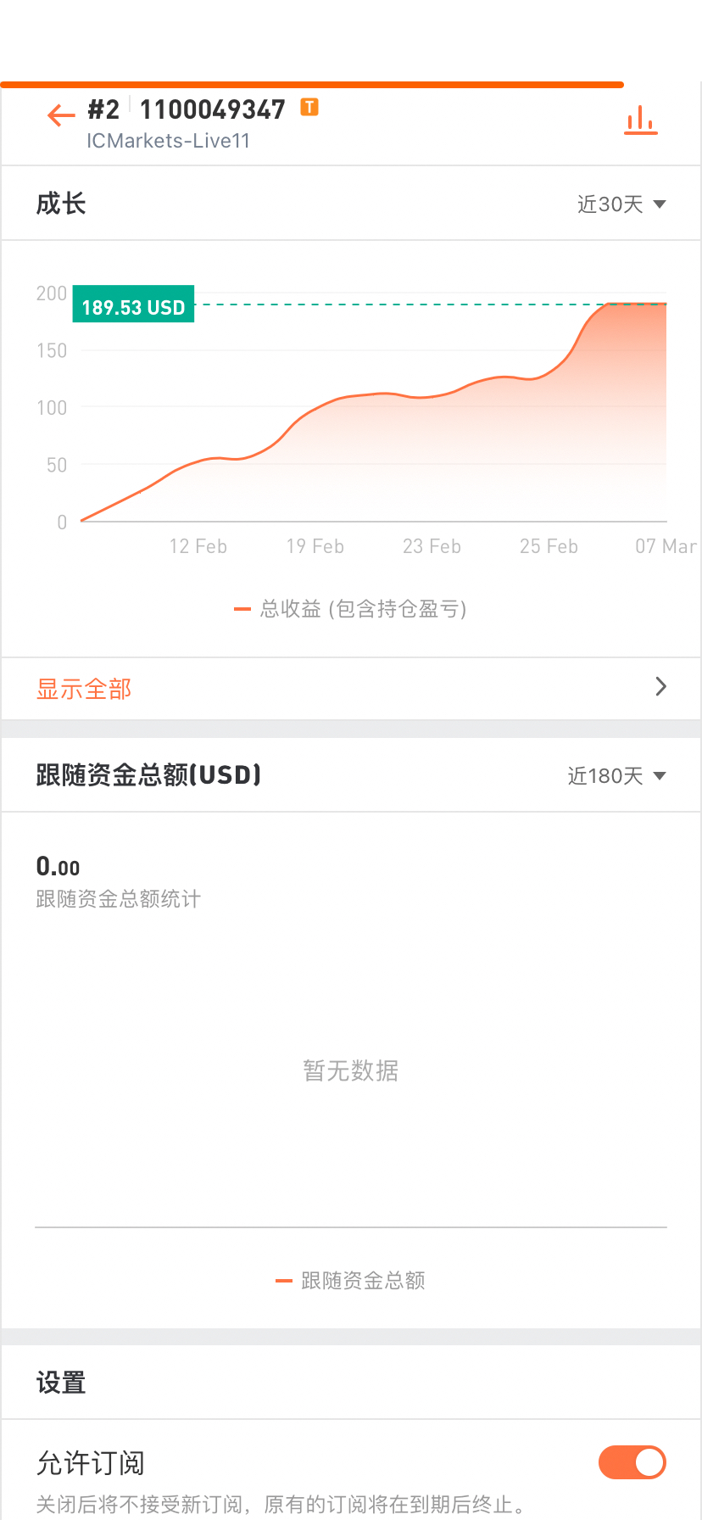Click the triangle arrow beside 近30天

(x=660, y=204)
